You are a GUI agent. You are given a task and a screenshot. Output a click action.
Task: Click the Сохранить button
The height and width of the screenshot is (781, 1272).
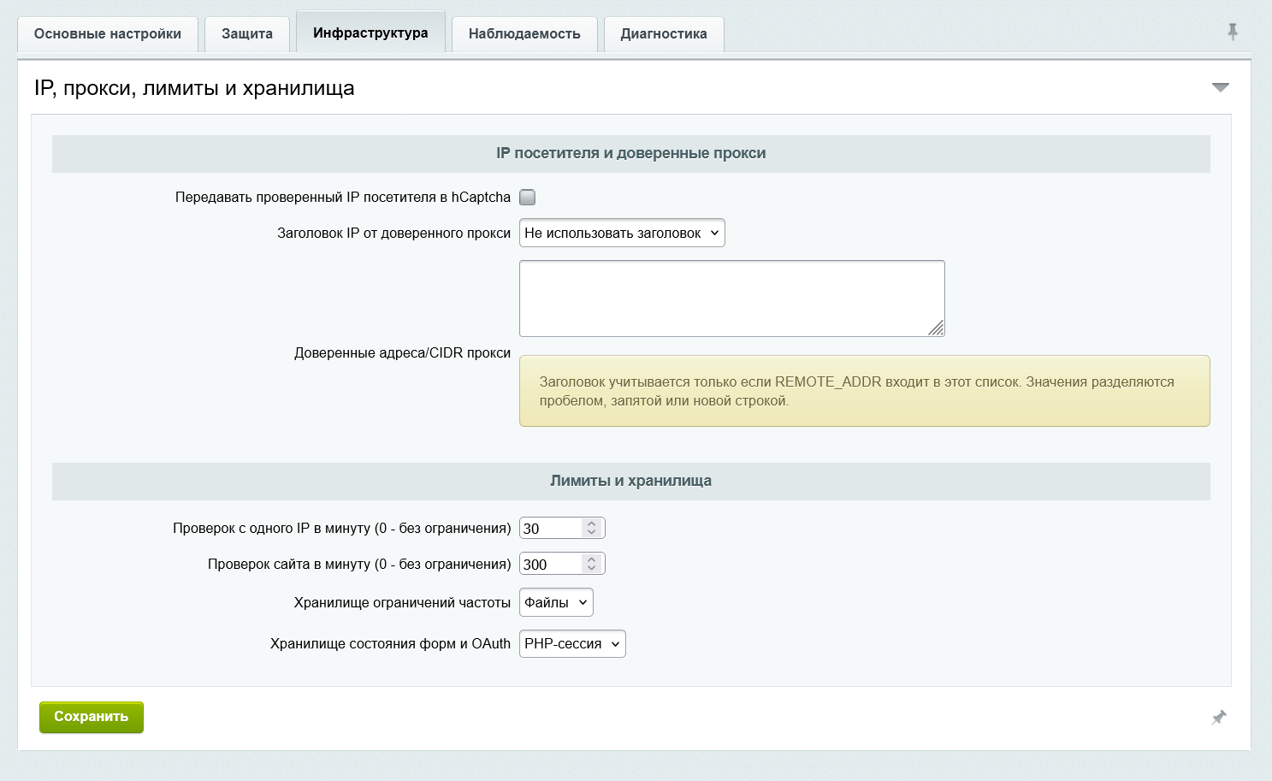pos(92,717)
